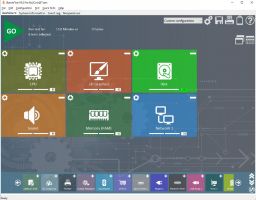Viewport: 256px width, 200px height.
Task: Open the File menu
Action: coord(4,8)
